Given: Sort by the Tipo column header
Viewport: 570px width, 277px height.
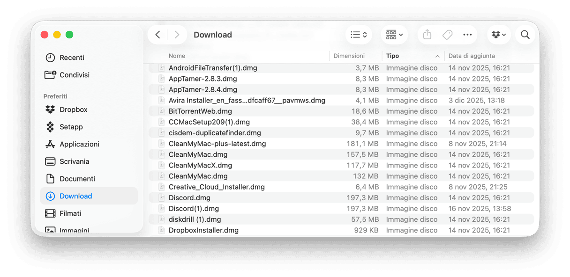Looking at the screenshot, I should (392, 56).
